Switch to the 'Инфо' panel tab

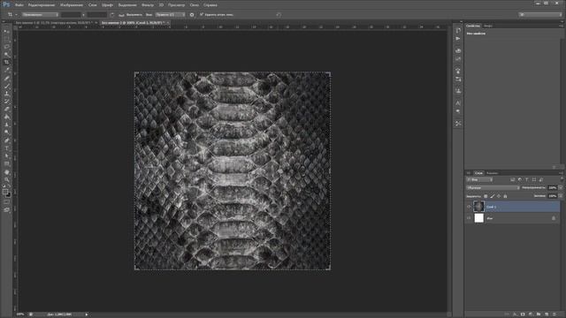click(488, 26)
